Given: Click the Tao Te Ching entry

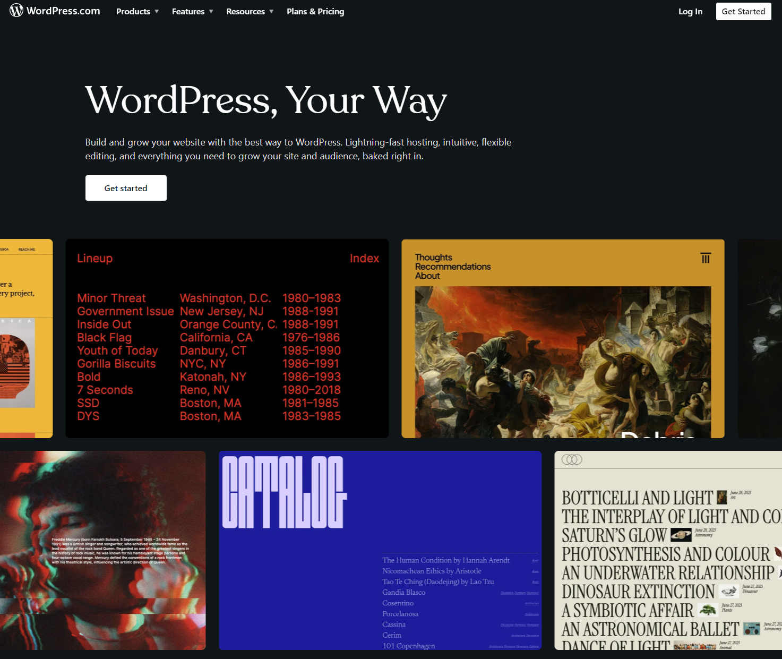Looking at the screenshot, I should [x=439, y=581].
